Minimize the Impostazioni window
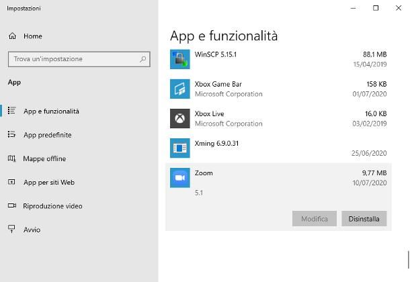410x282 pixels. (353, 8)
